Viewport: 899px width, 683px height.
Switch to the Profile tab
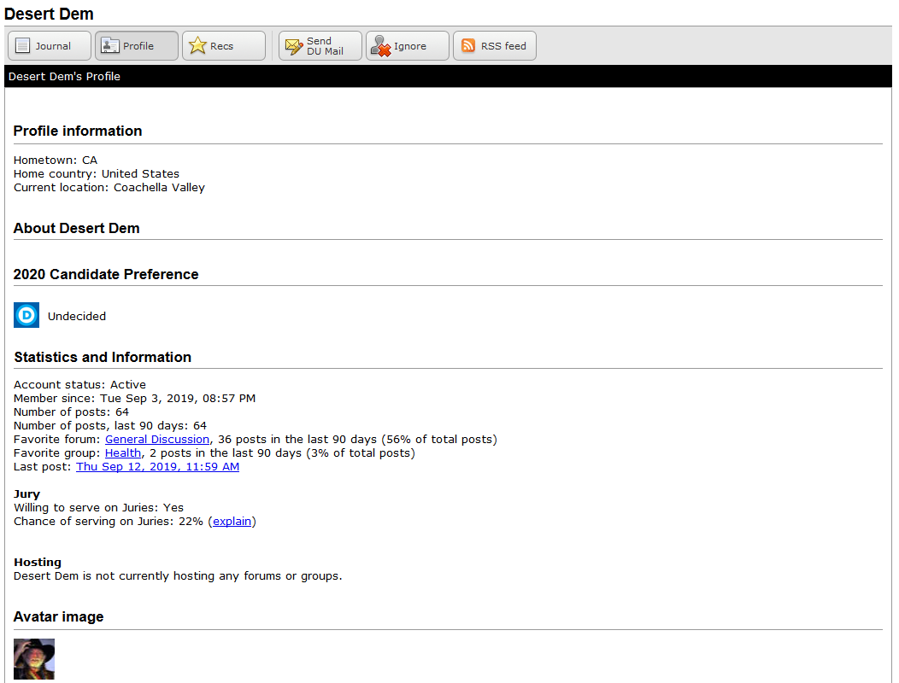[137, 46]
